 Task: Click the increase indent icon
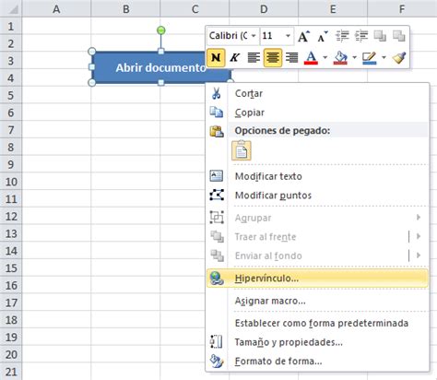[361, 36]
